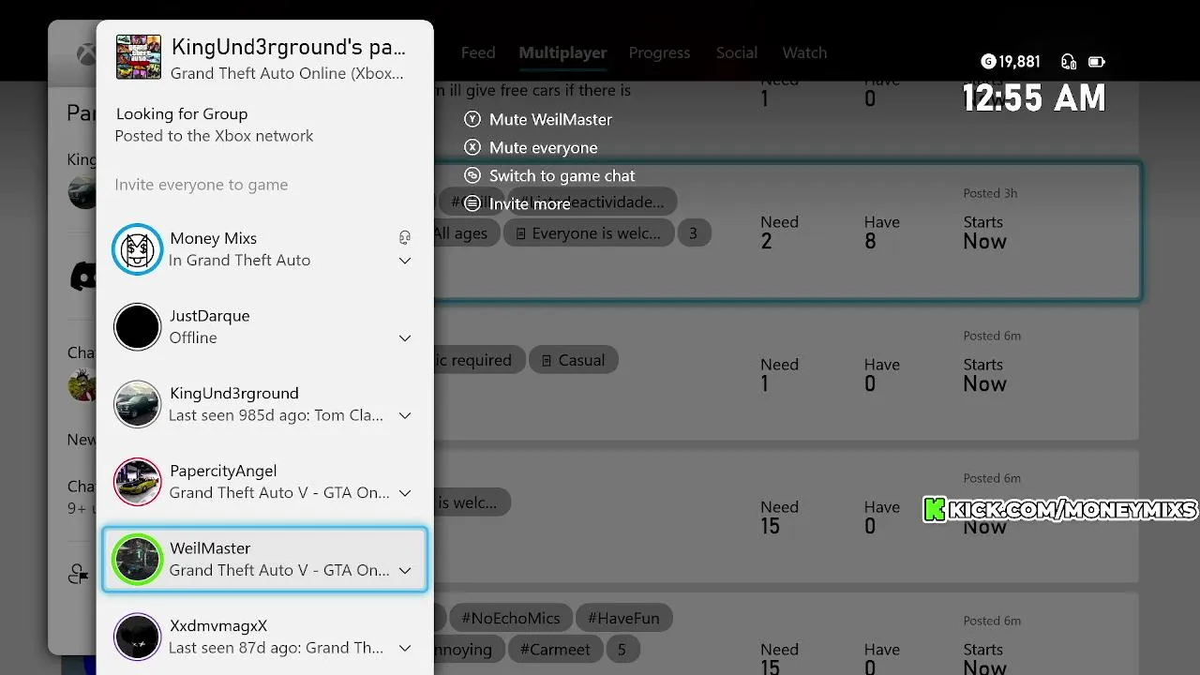Expand Money Mixs options chevron
Screen dimensions: 1200x675
[405, 261]
